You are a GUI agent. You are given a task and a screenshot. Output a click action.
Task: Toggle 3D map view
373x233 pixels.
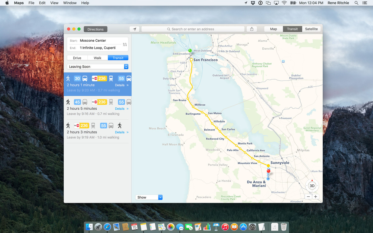point(312,186)
